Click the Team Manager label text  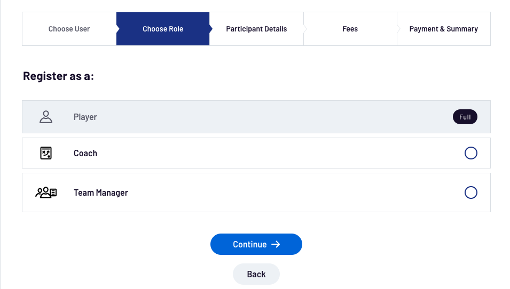pos(101,193)
